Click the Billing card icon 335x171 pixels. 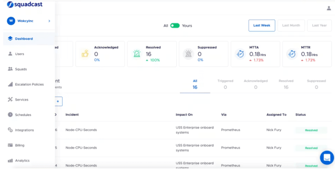[10, 145]
